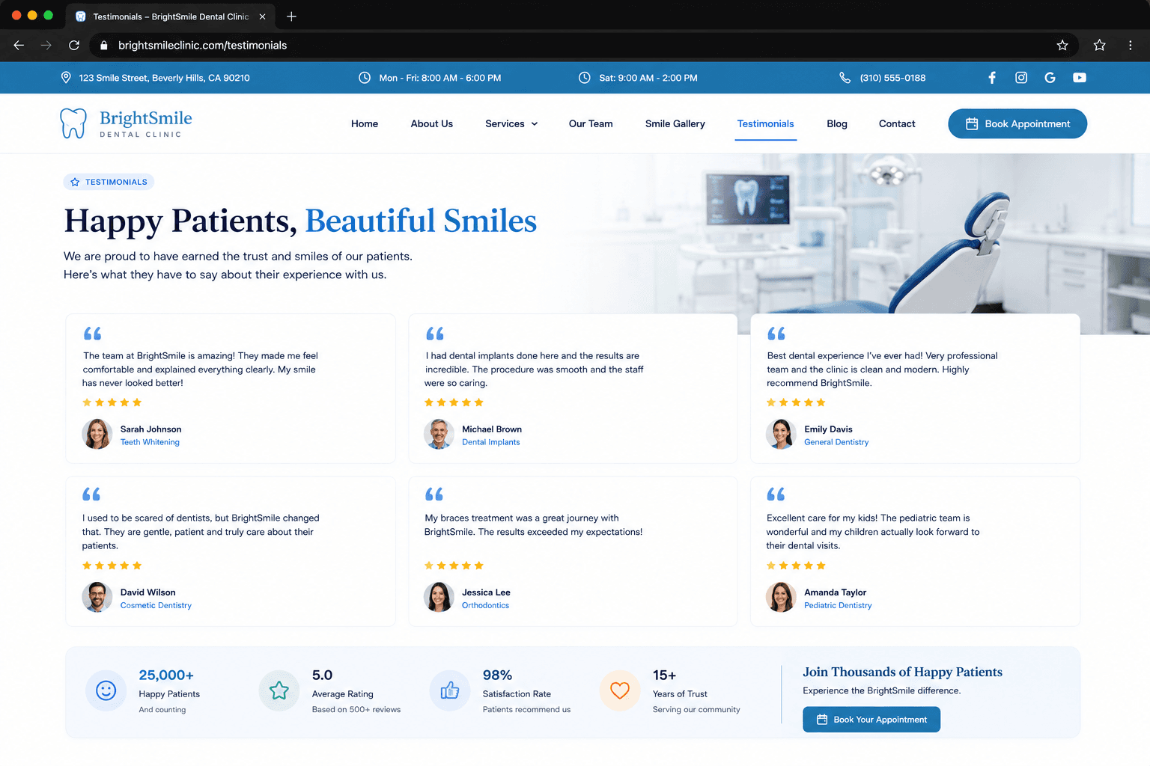The height and width of the screenshot is (766, 1150).
Task: Click the browser back arrow
Action: [19, 46]
